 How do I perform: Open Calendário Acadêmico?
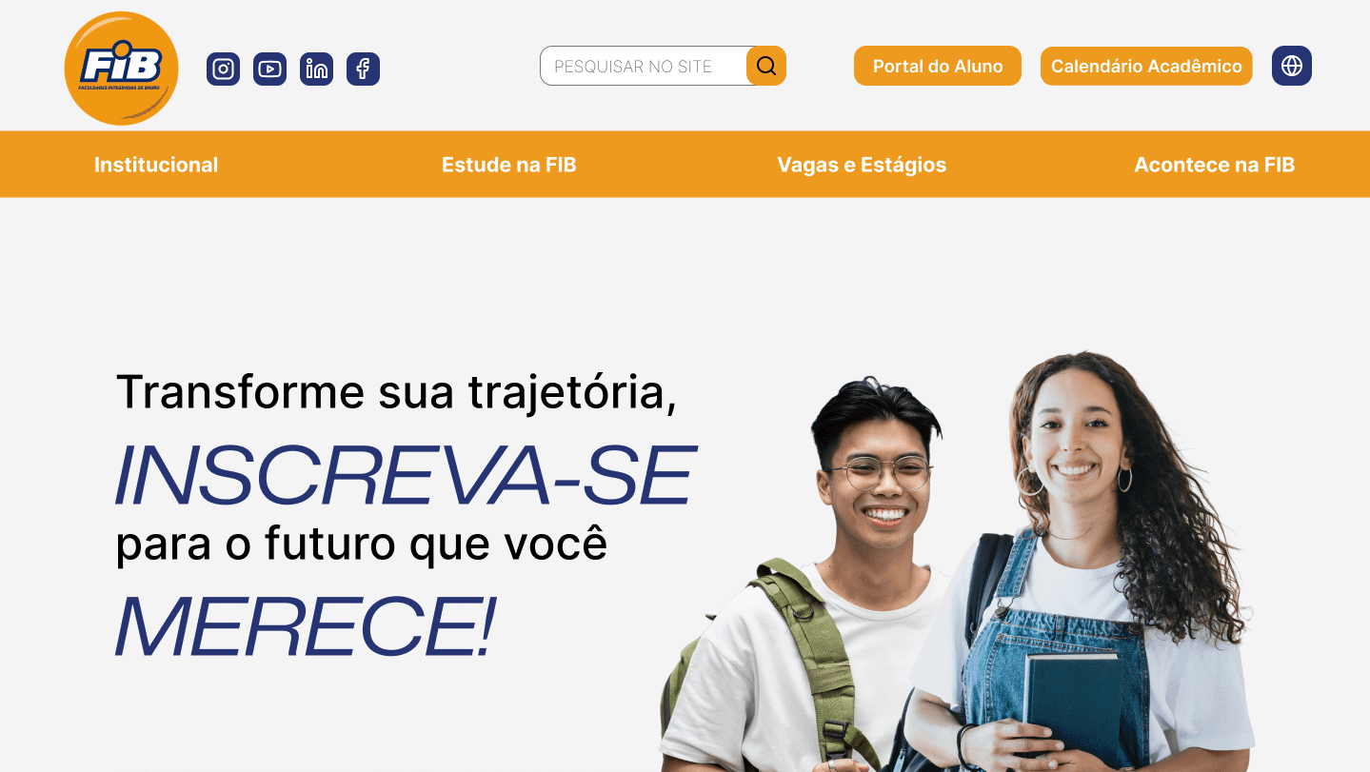point(1146,66)
